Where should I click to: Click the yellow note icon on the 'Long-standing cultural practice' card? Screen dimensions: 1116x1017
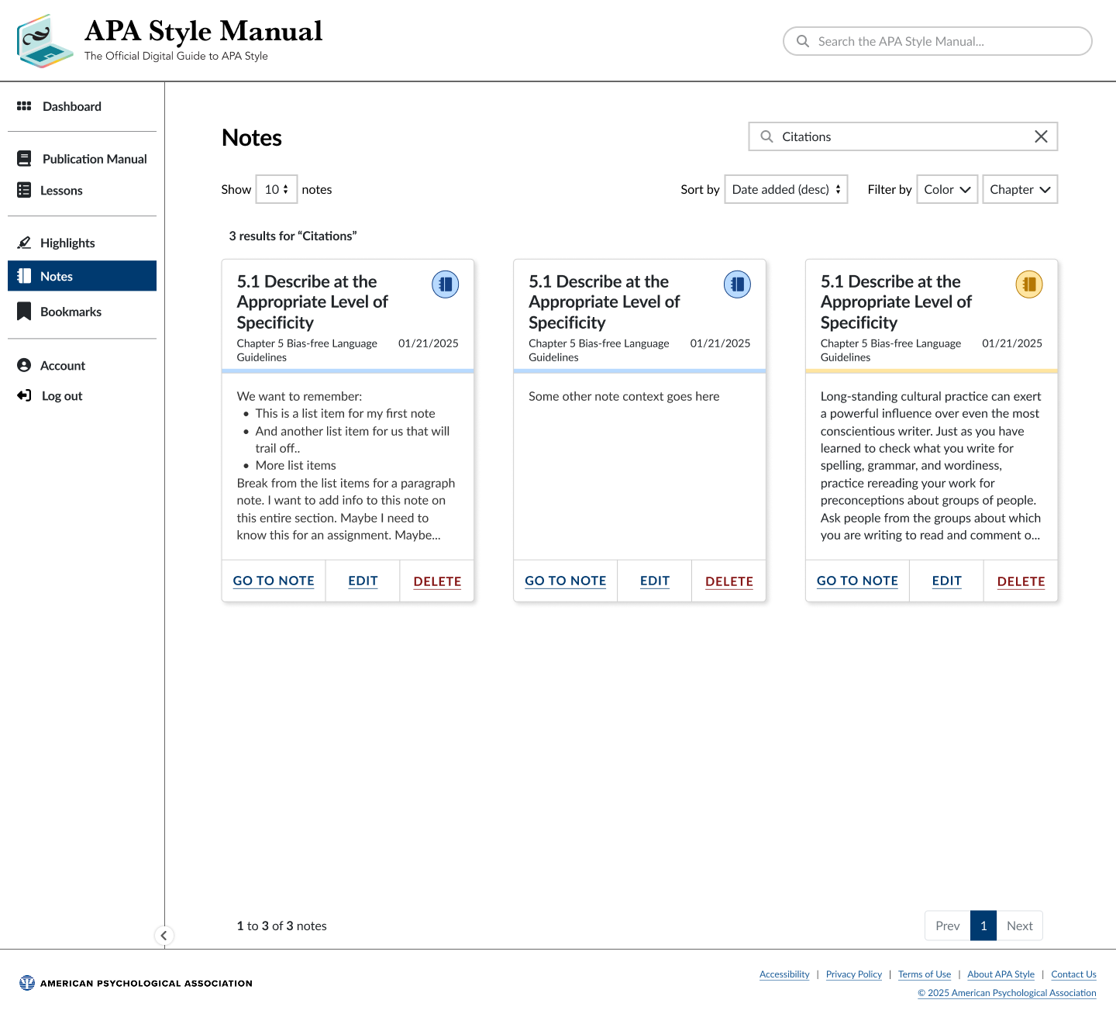pyautogui.click(x=1029, y=284)
